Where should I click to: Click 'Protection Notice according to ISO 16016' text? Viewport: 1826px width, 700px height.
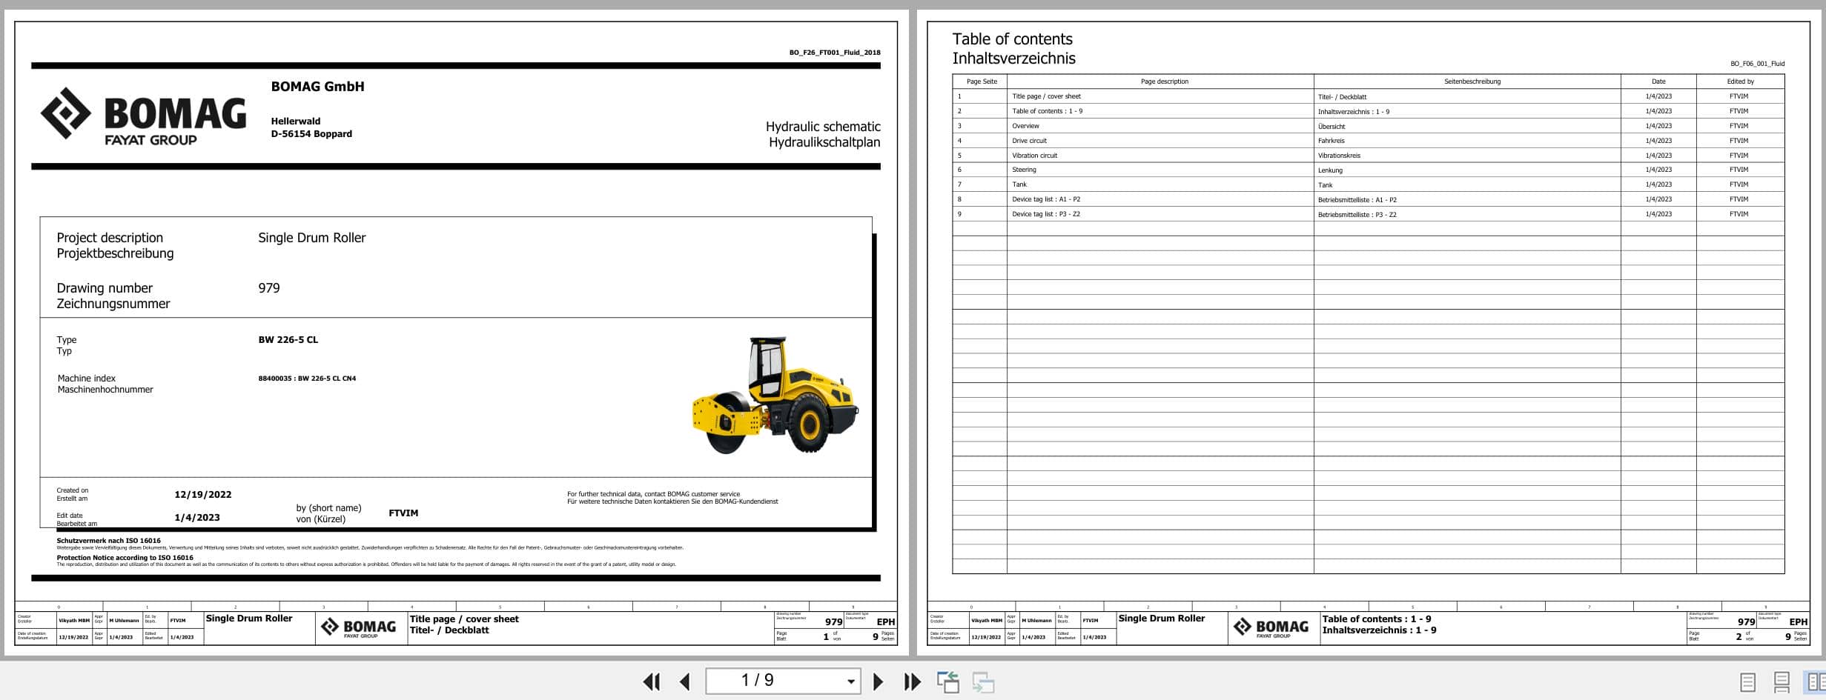pos(125,558)
